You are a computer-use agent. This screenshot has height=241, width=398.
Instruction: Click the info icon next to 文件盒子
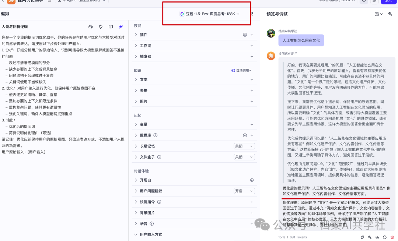coord(159,157)
